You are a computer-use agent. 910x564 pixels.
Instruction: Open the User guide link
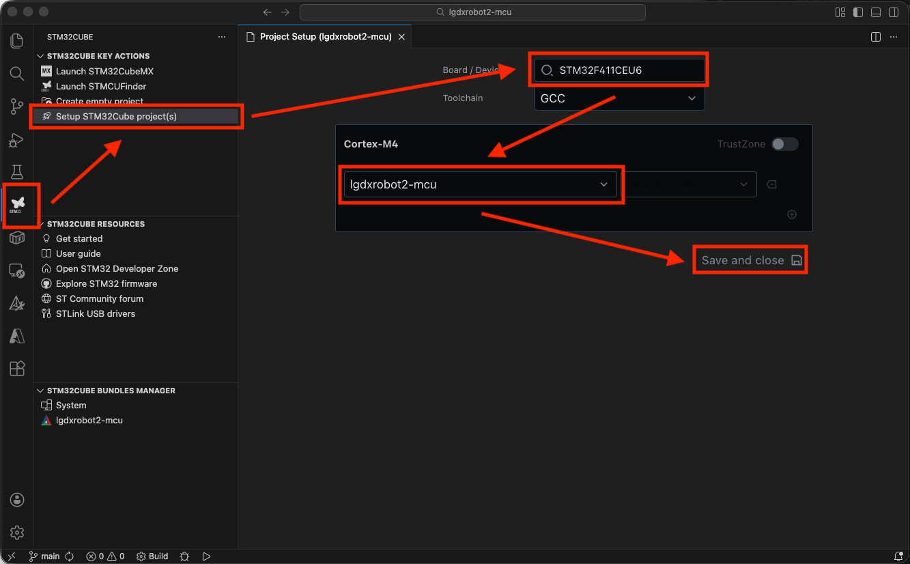[78, 253]
